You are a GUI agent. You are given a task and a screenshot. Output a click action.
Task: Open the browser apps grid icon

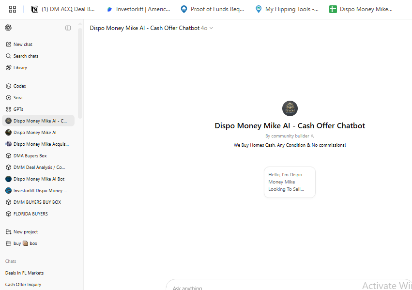(x=13, y=9)
